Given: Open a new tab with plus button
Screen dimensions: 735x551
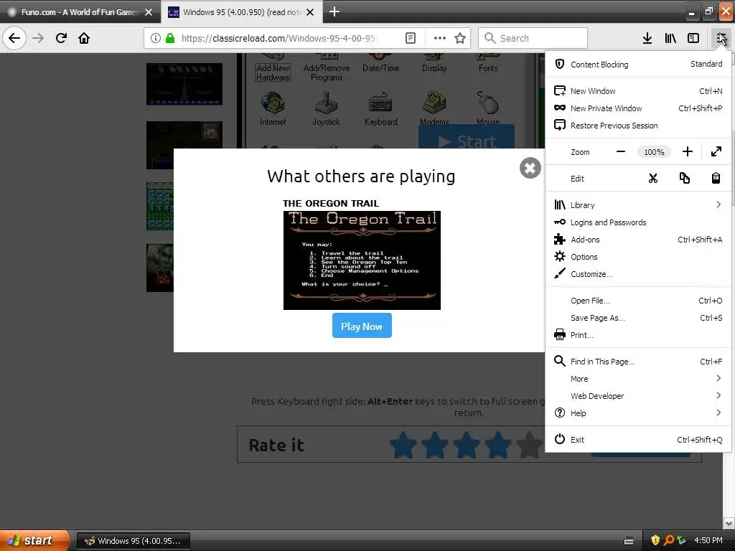Looking at the screenshot, I should (334, 11).
